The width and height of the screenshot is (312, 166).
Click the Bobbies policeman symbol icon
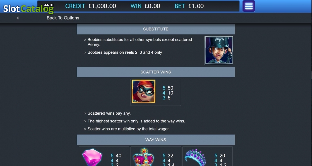point(219,50)
